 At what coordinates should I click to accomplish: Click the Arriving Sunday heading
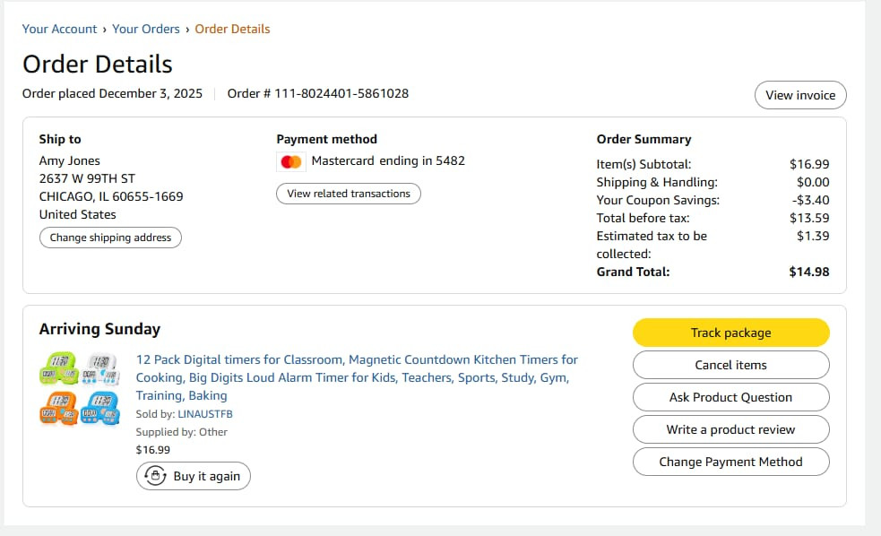pyautogui.click(x=99, y=329)
